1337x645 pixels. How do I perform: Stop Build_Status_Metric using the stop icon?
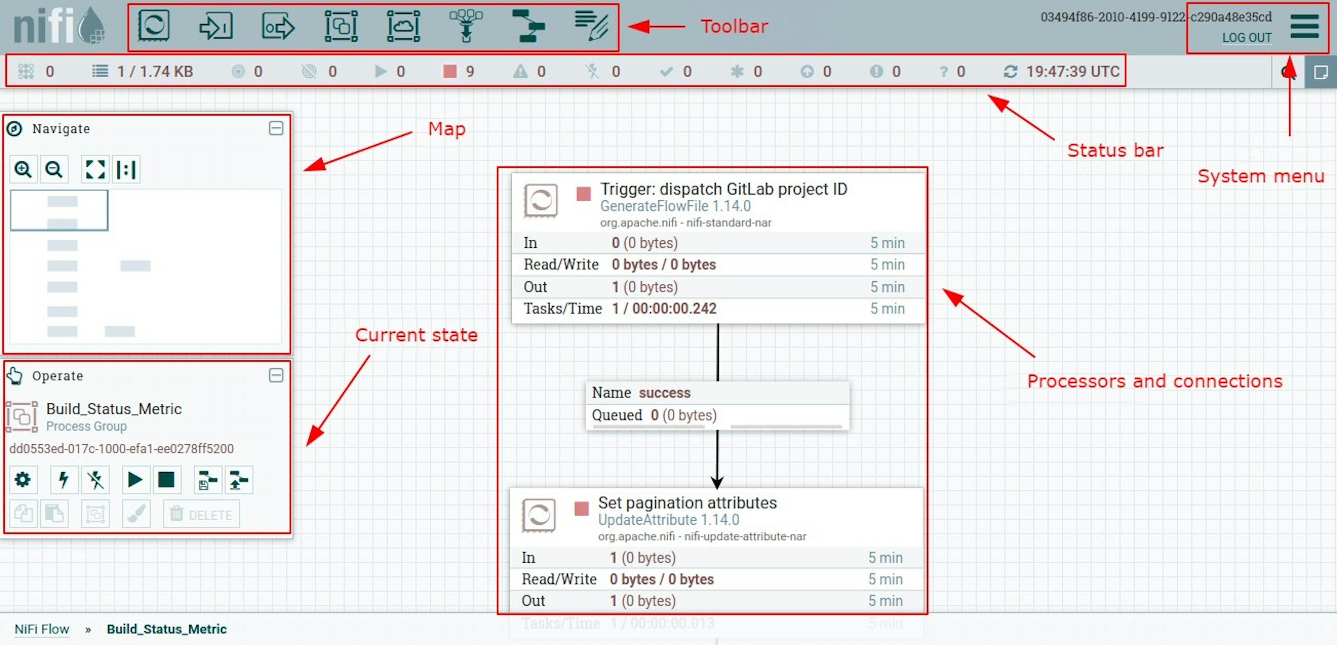pos(167,480)
